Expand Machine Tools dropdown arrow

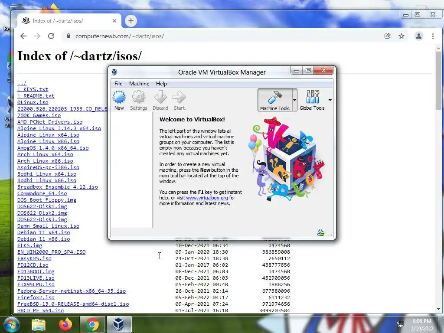tap(294, 100)
